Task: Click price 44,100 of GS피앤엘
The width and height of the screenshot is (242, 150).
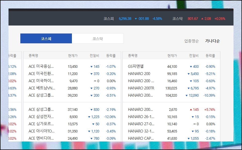Action: click(x=172, y=67)
